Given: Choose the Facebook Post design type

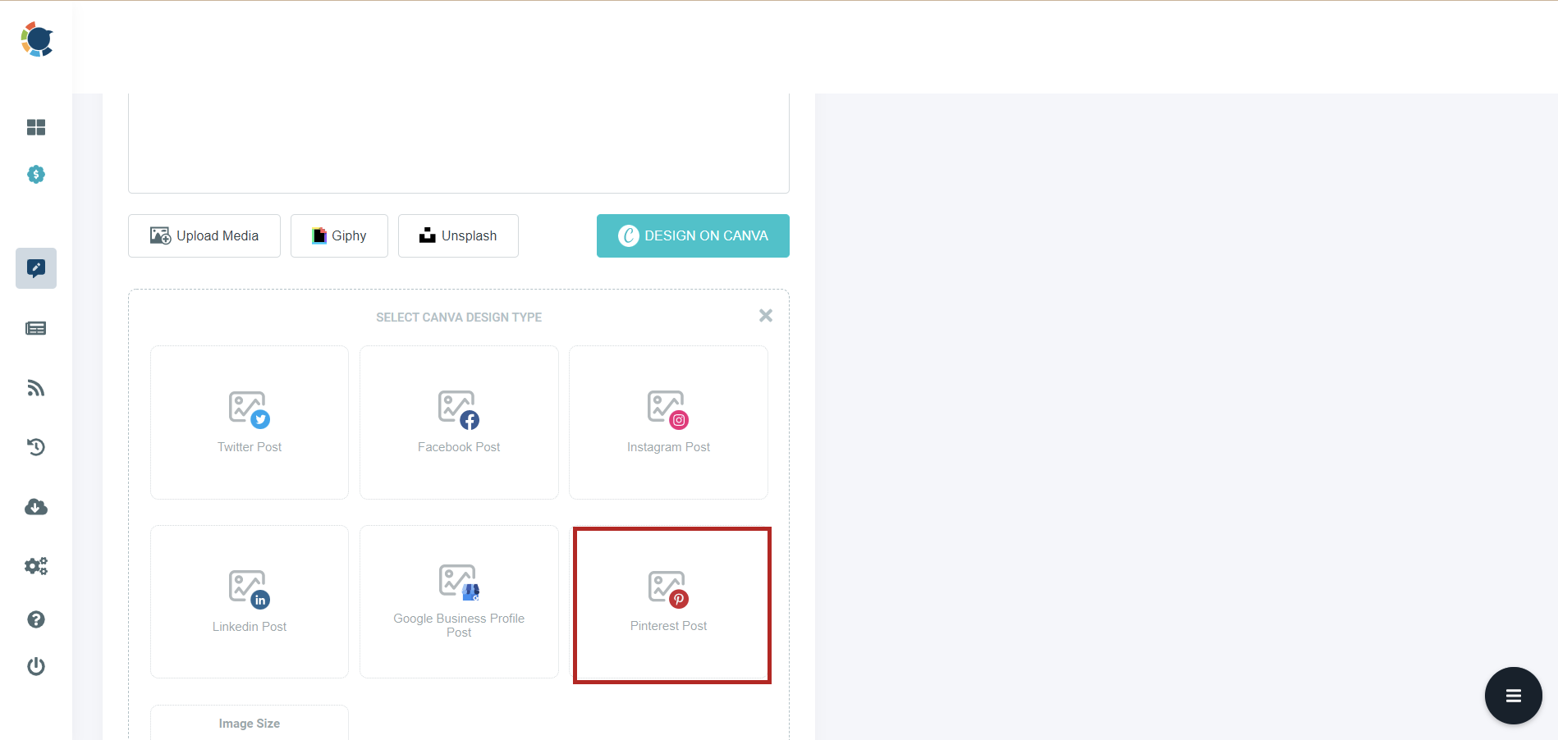Looking at the screenshot, I should [x=459, y=423].
